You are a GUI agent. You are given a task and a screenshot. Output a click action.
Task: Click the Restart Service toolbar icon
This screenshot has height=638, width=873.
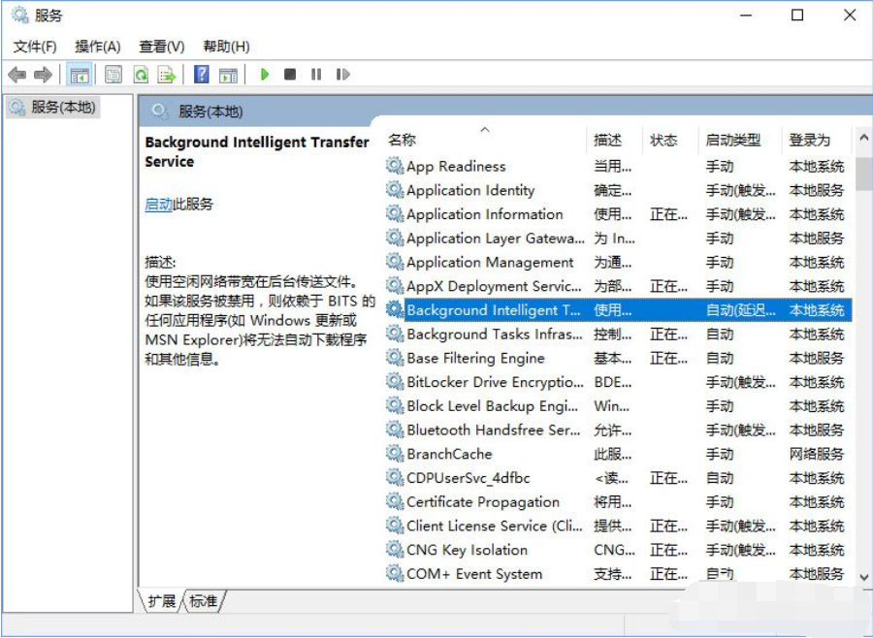pyautogui.click(x=342, y=75)
